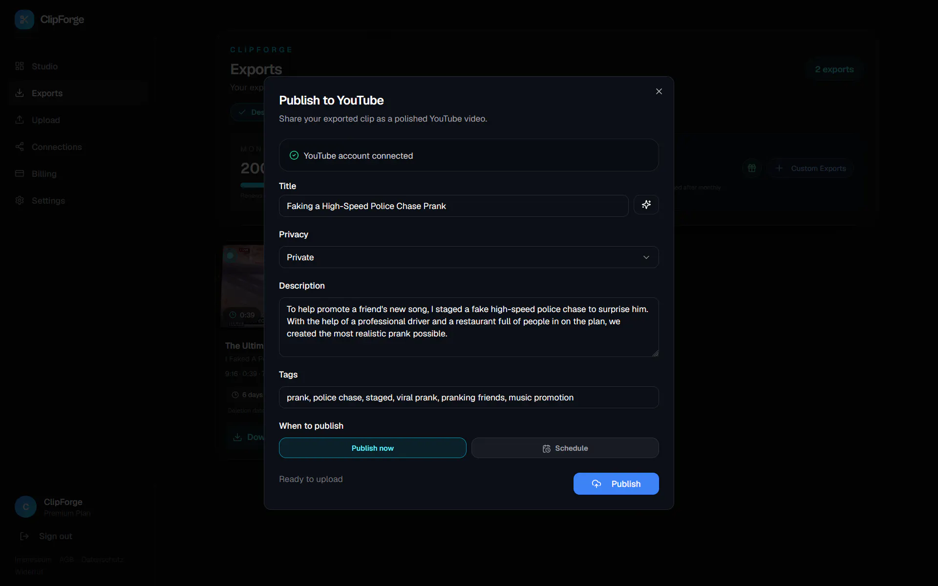Click the calendar icon on Schedule
938x586 pixels.
pos(547,448)
